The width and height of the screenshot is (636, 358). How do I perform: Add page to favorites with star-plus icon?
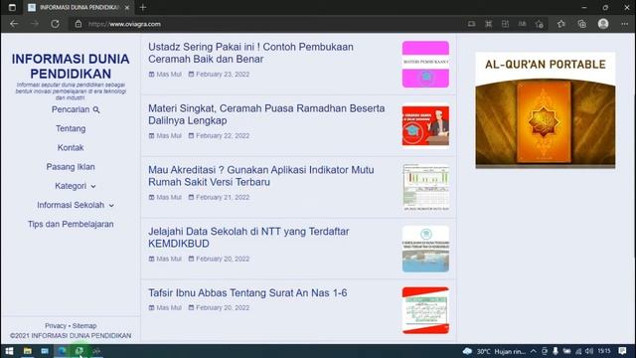[x=540, y=24]
